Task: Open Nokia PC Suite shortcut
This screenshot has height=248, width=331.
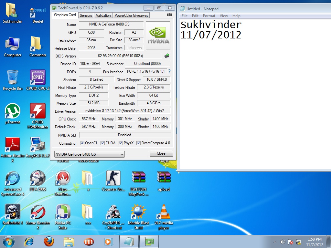Action: coord(63,217)
